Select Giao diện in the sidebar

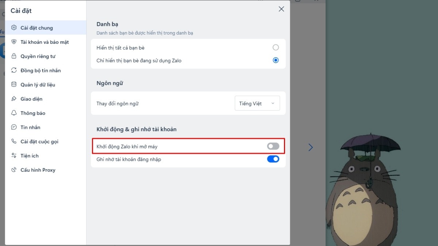(46, 99)
